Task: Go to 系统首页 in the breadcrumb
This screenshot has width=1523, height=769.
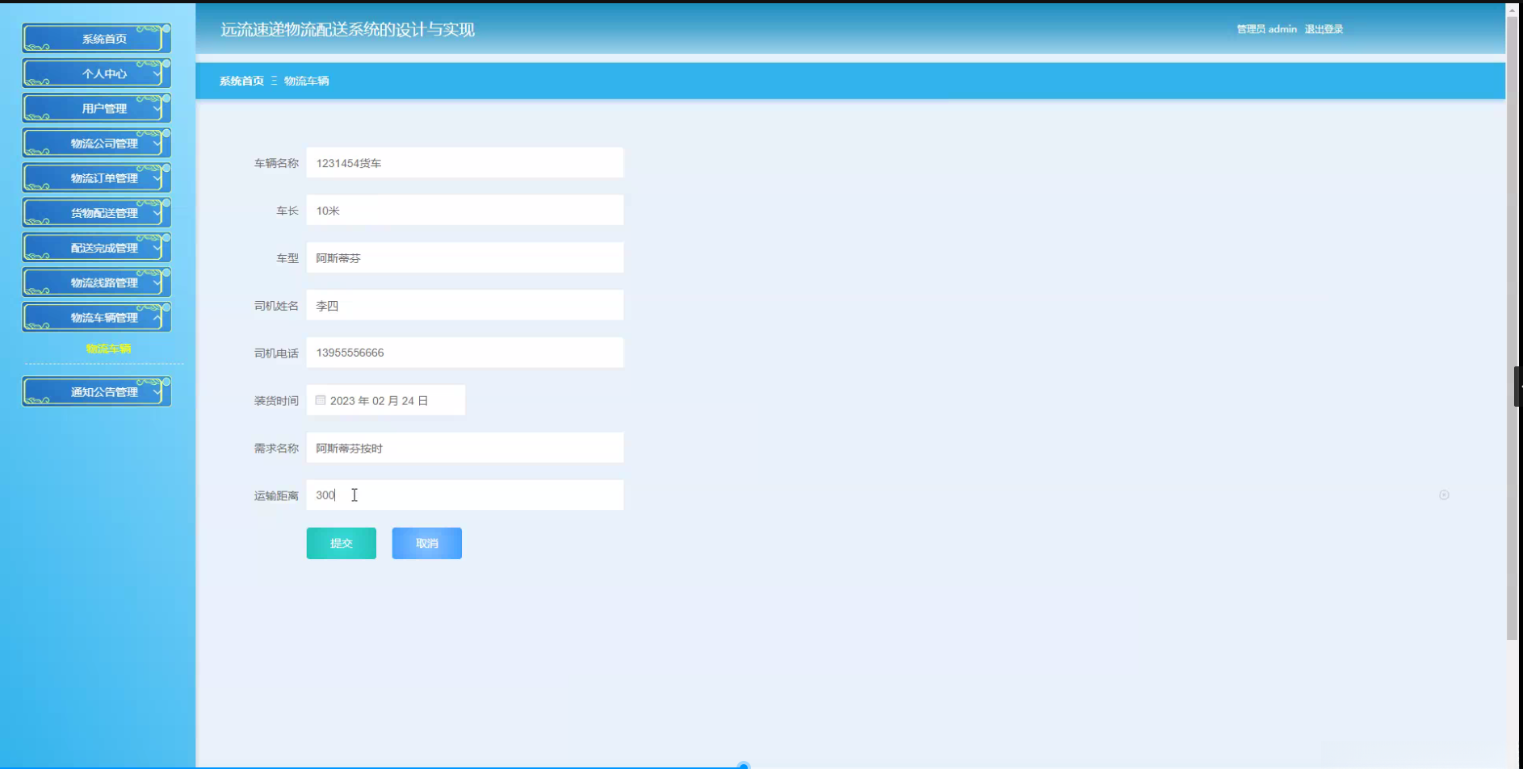Action: tap(241, 81)
